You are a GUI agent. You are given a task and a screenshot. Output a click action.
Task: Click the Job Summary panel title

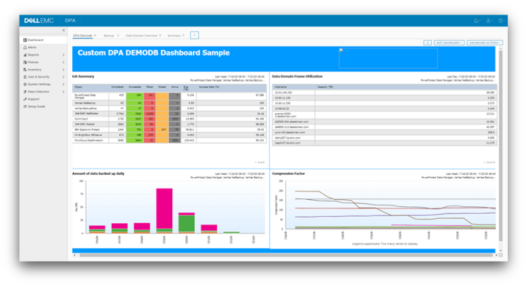[x=84, y=77]
